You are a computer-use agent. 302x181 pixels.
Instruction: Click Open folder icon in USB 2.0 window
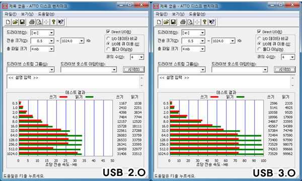coord(15,22)
